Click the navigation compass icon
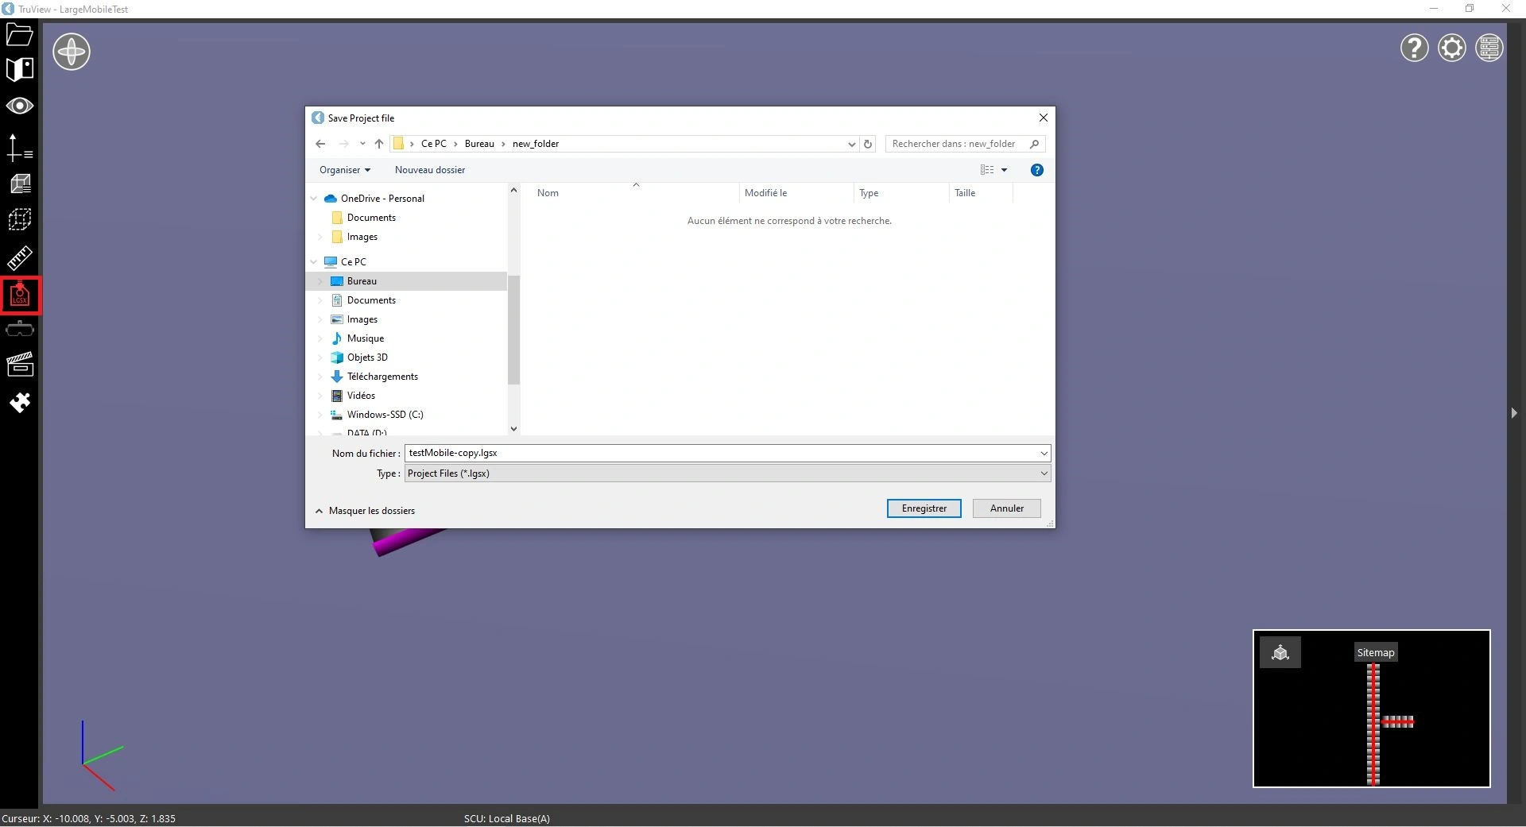 [x=72, y=52]
